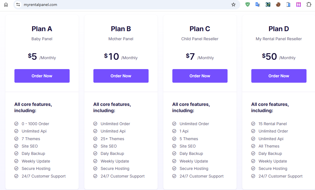Open site information icon beside URL
Image resolution: width=315 pixels, height=190 pixels.
[18, 5]
